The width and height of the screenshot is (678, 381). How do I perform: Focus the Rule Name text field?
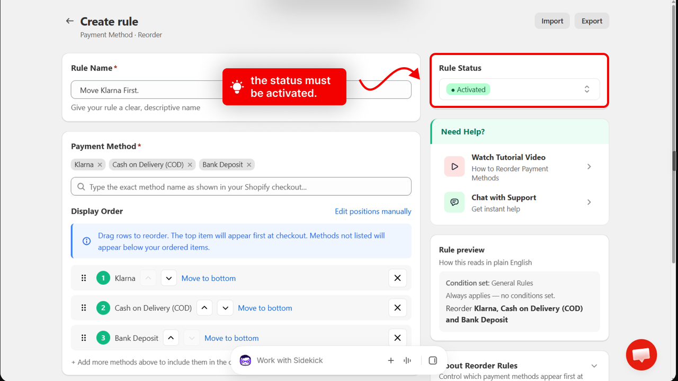pos(241,90)
